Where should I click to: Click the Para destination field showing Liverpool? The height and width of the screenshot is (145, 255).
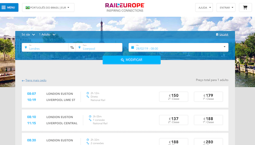pyautogui.click(x=99, y=47)
